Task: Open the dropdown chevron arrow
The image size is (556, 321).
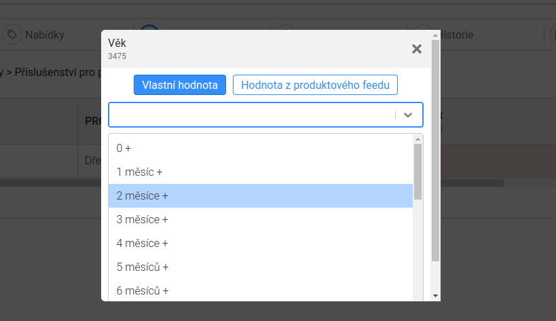Action: [x=408, y=115]
